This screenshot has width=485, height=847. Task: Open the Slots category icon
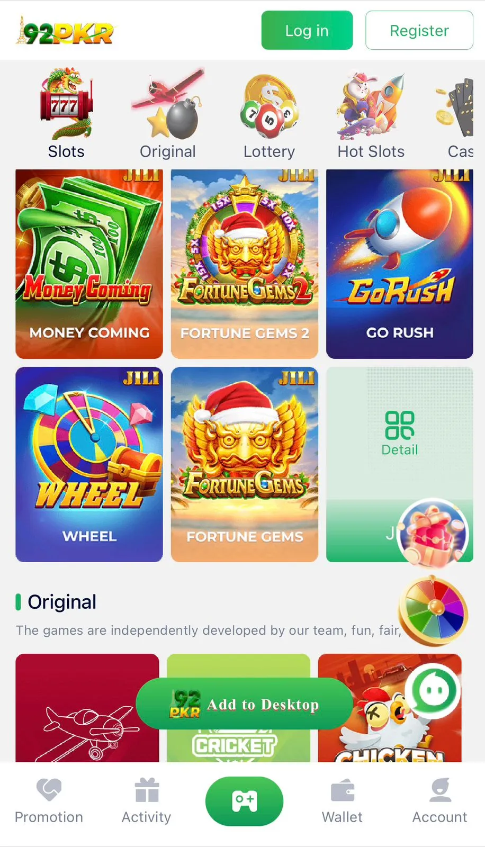click(x=66, y=103)
